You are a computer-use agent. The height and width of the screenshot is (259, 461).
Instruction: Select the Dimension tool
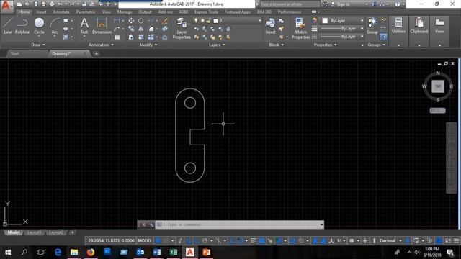102,26
